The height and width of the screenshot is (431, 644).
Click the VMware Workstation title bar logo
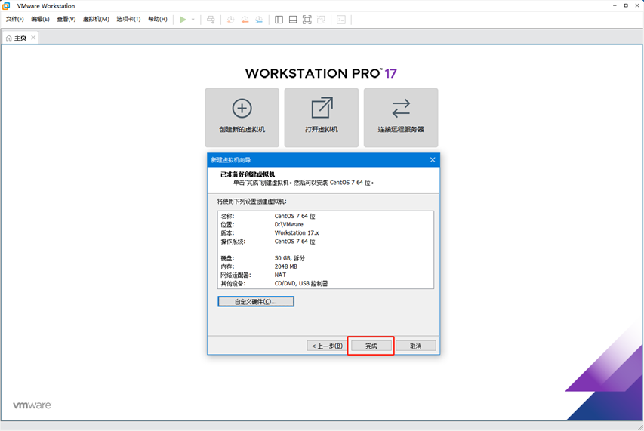6,6
